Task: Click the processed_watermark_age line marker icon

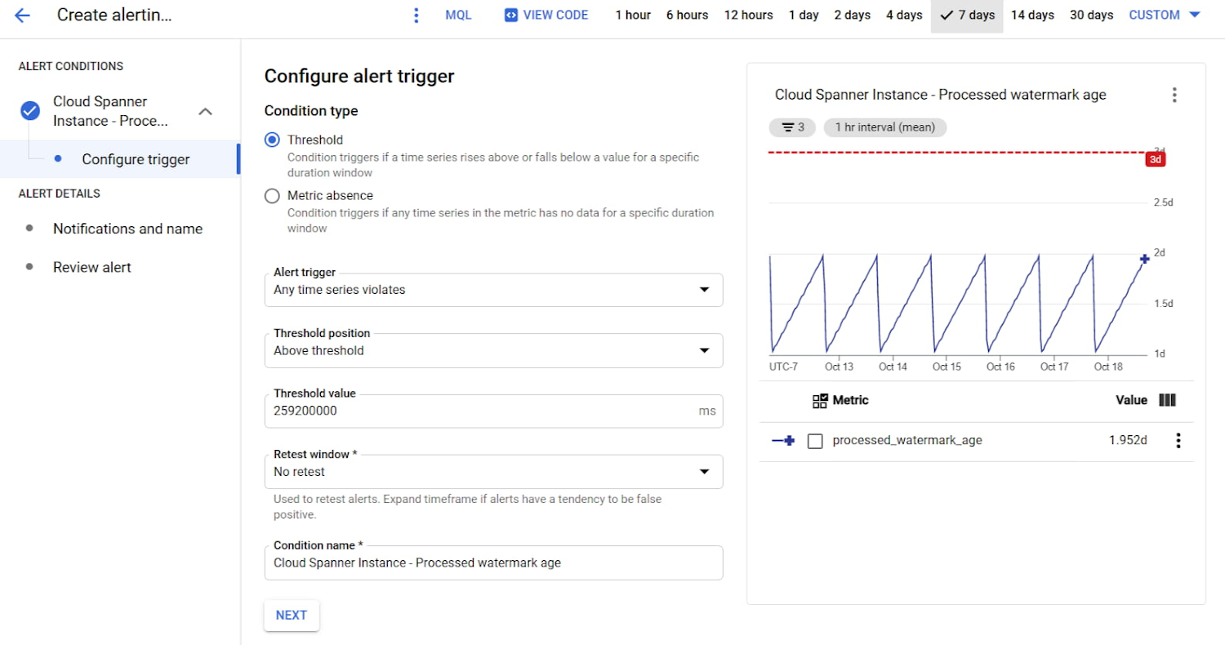Action: [783, 441]
